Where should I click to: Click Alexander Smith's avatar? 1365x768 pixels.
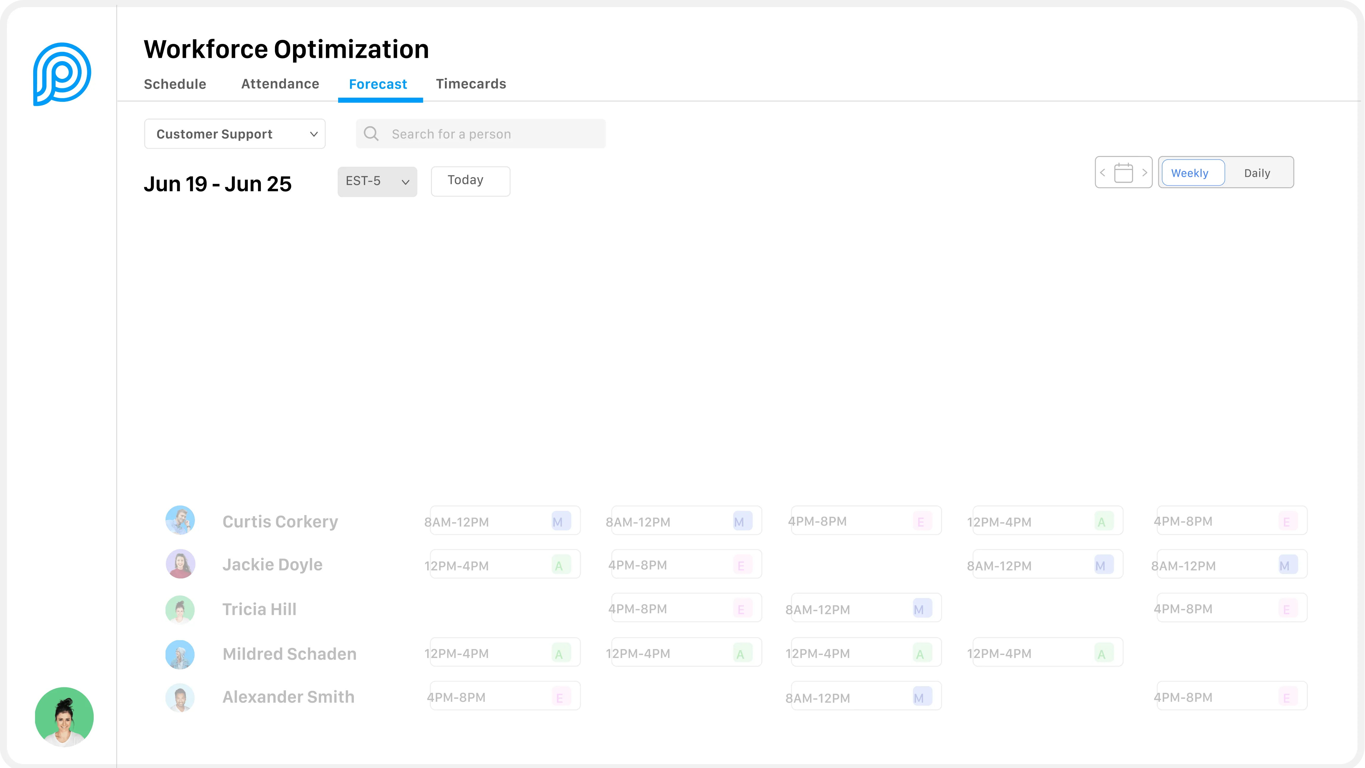(x=180, y=697)
